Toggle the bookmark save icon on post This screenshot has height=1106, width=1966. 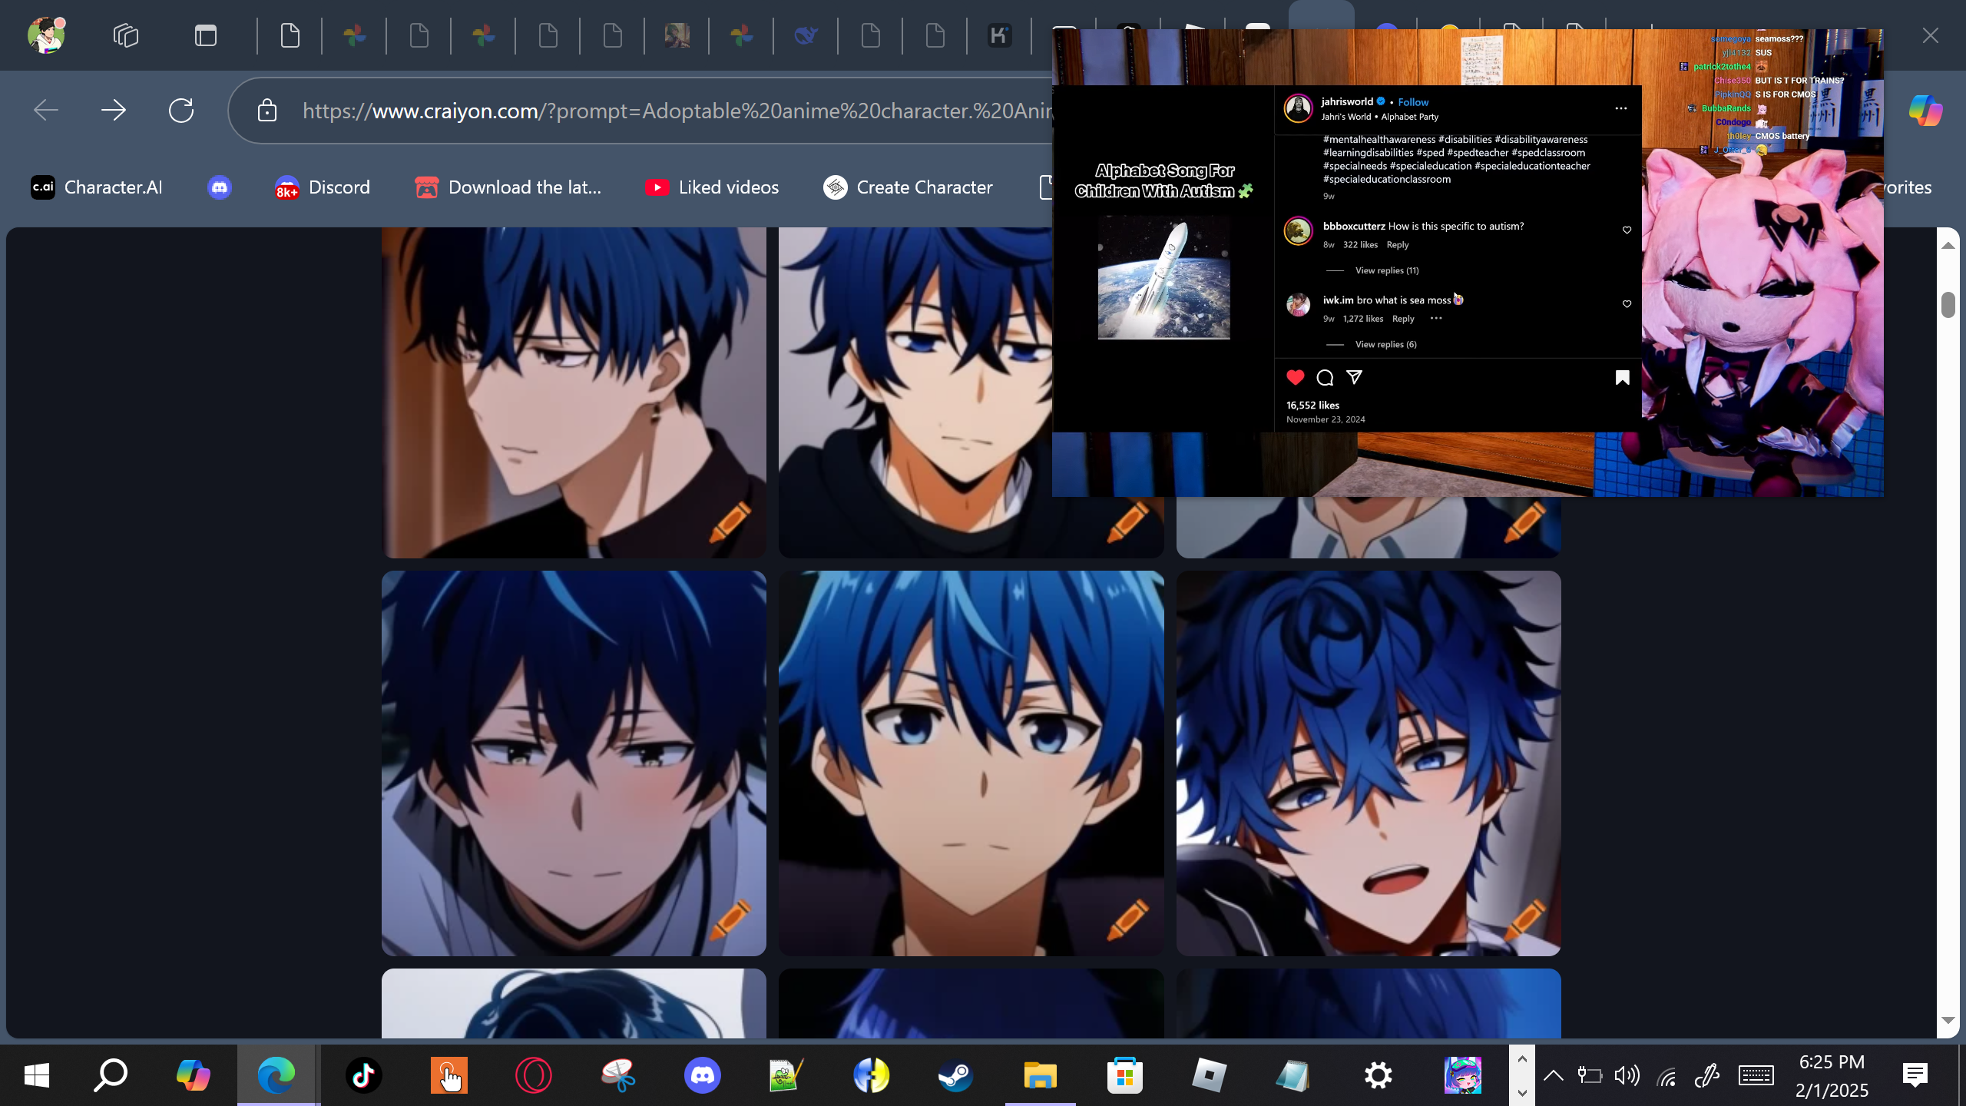tap(1622, 377)
